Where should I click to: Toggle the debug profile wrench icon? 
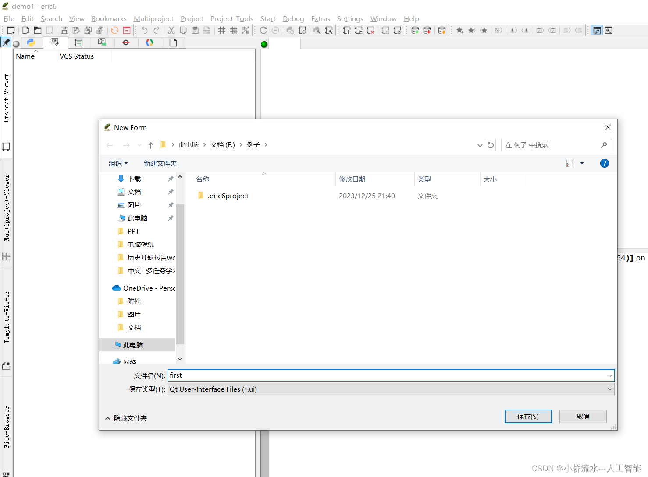coord(609,30)
